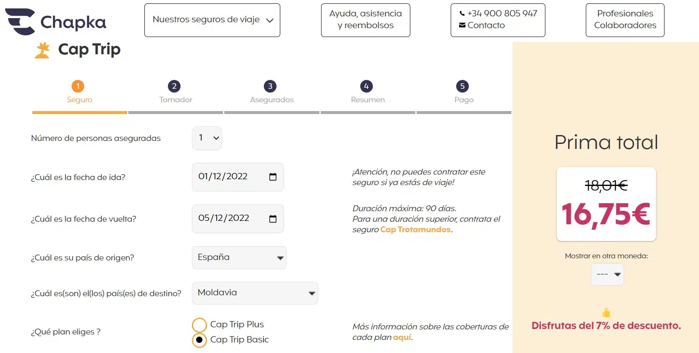Viewport: 699px width, 353px height.
Task: Click the departure date field 01/12/2022
Action: 238,177
